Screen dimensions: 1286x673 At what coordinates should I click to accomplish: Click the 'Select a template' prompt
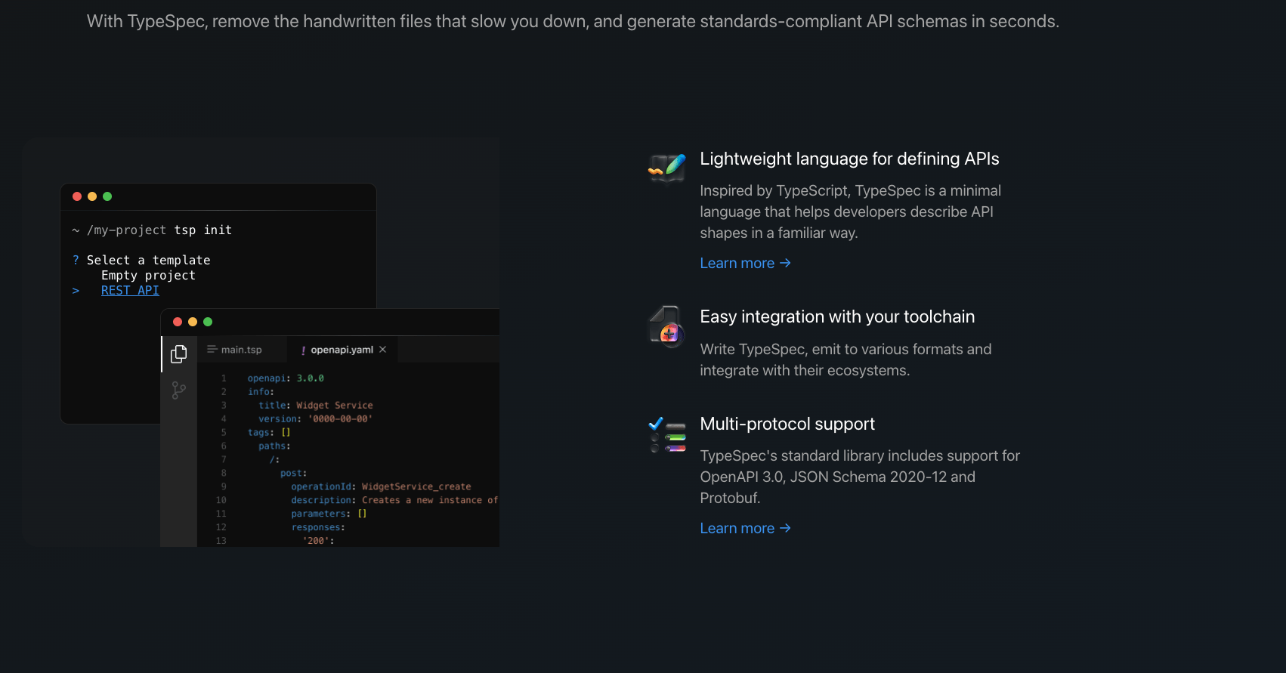click(x=148, y=260)
